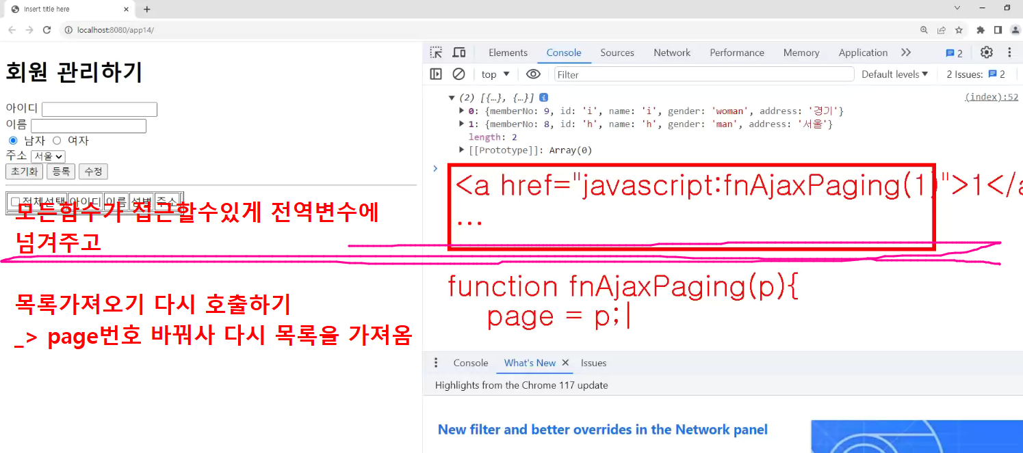Open drawer more options menu

pyautogui.click(x=436, y=363)
